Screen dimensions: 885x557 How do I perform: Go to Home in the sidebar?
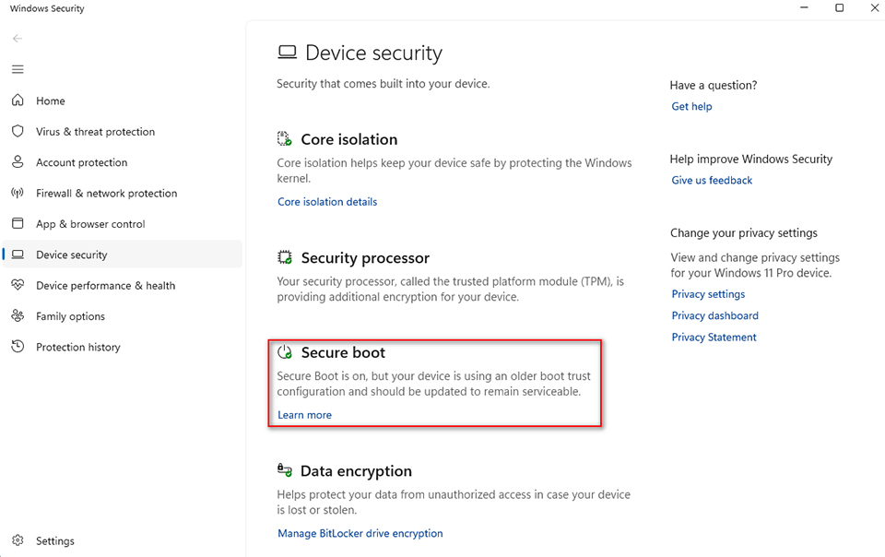(123, 101)
